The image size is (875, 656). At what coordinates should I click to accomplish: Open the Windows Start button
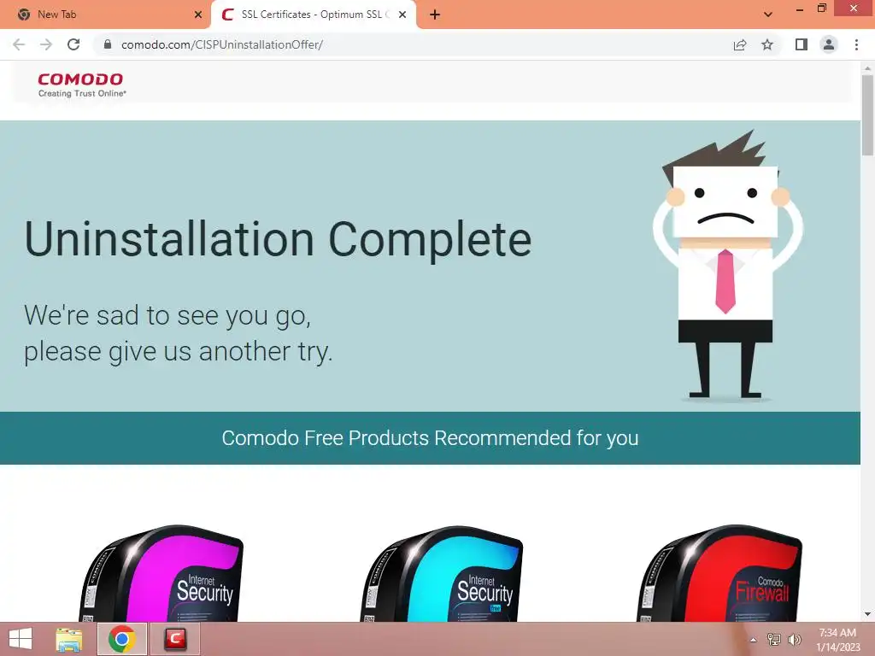(21, 639)
